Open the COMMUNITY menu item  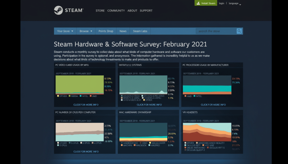(x=116, y=11)
